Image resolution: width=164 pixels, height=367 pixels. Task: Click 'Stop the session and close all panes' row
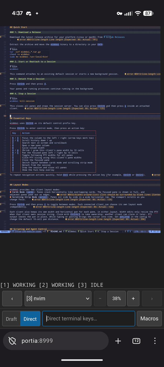tap(44, 168)
